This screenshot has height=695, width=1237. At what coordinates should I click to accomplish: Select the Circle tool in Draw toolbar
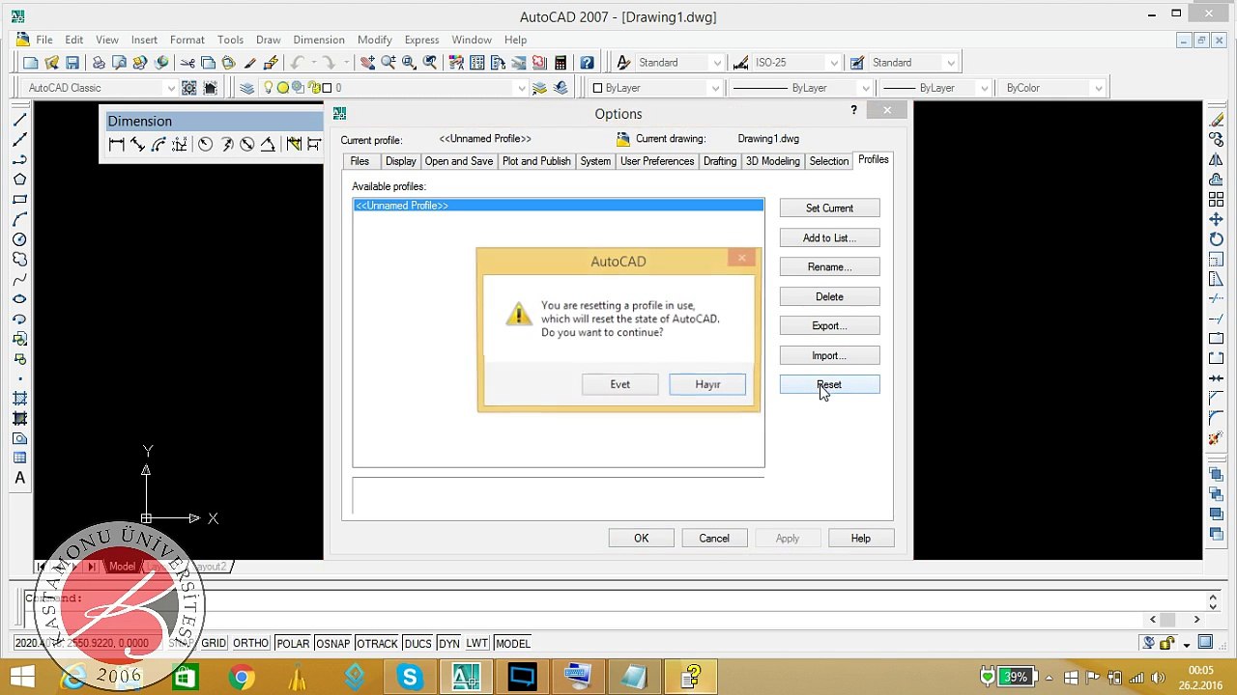point(19,239)
